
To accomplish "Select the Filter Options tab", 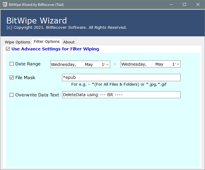I will point(46,42).
